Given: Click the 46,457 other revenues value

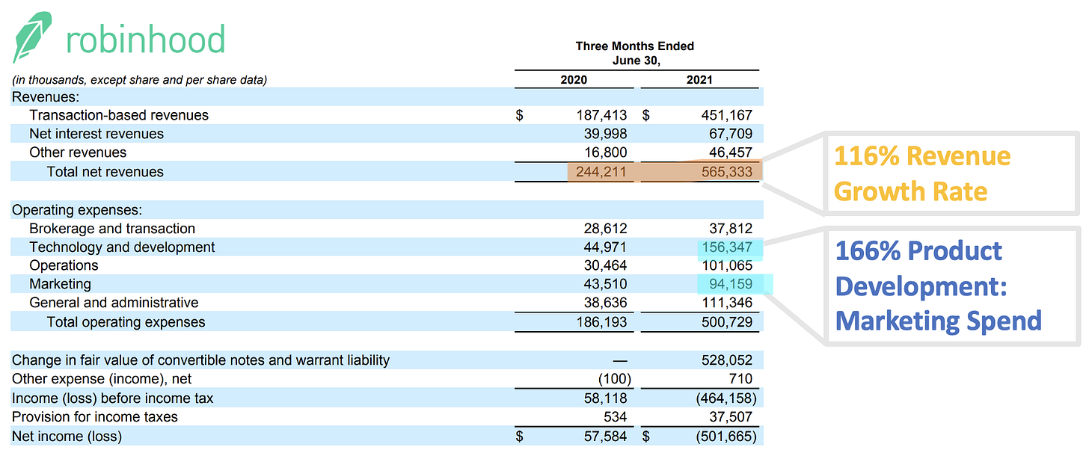Looking at the screenshot, I should click(x=731, y=152).
